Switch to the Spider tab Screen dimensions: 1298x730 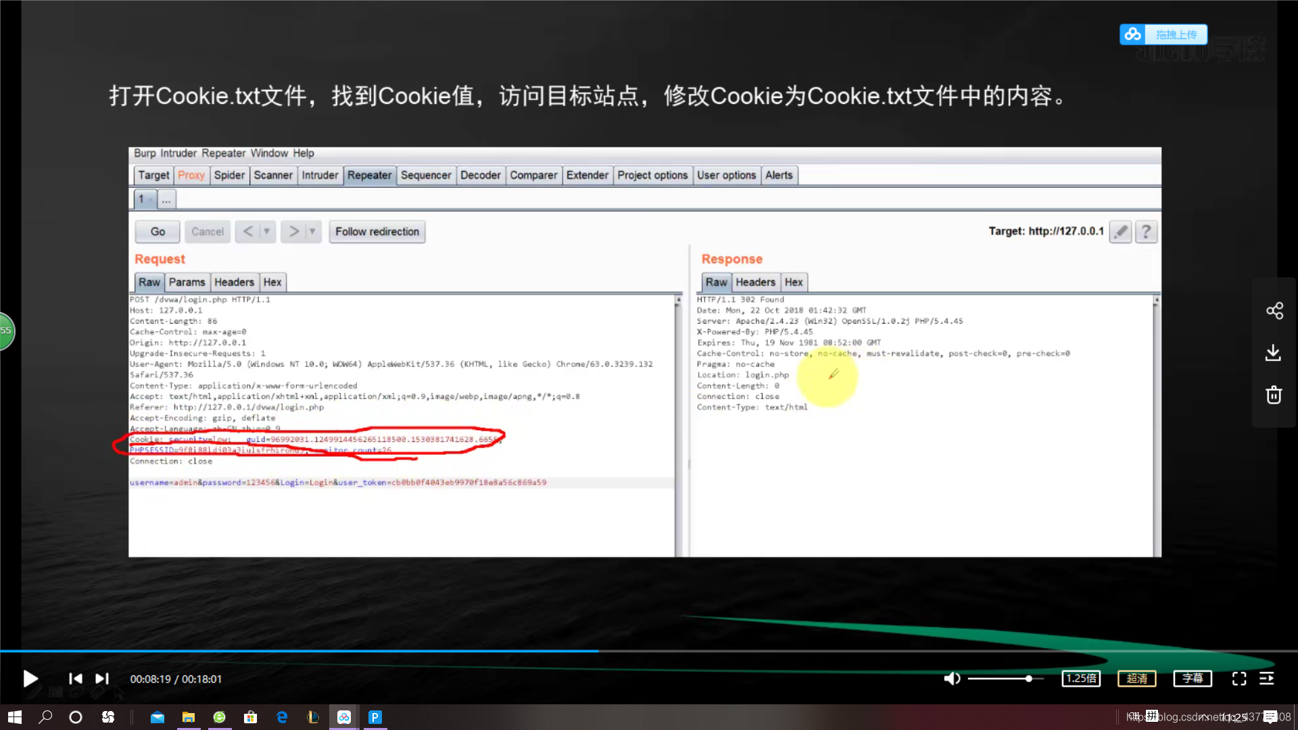tap(229, 175)
